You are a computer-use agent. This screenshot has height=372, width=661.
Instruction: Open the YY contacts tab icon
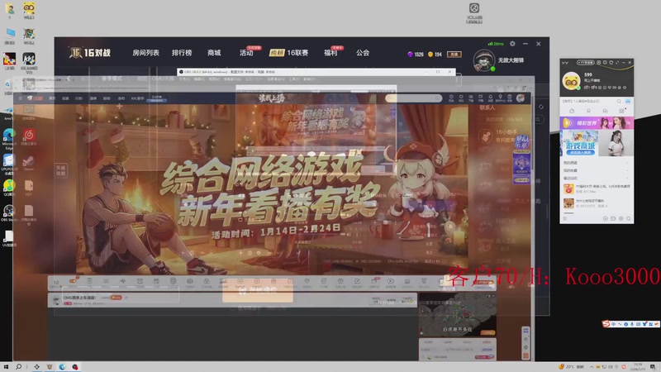605,111
